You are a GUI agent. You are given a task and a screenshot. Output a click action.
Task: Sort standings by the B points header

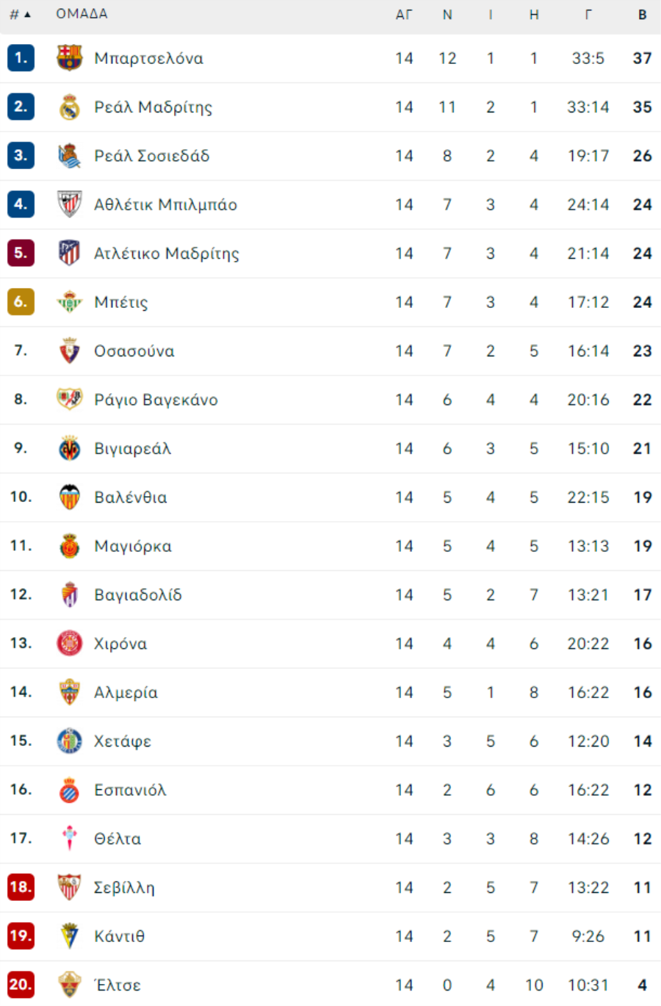pos(643,14)
